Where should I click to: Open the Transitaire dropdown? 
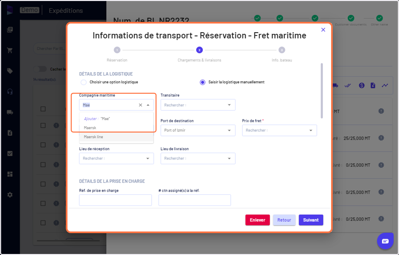[198, 105]
